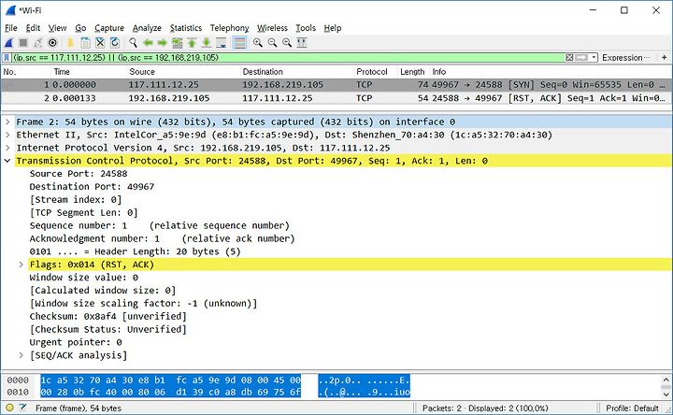Screen dimensions: 673x415
Task: Reload the capture file
Action: pyautogui.click(x=115, y=42)
